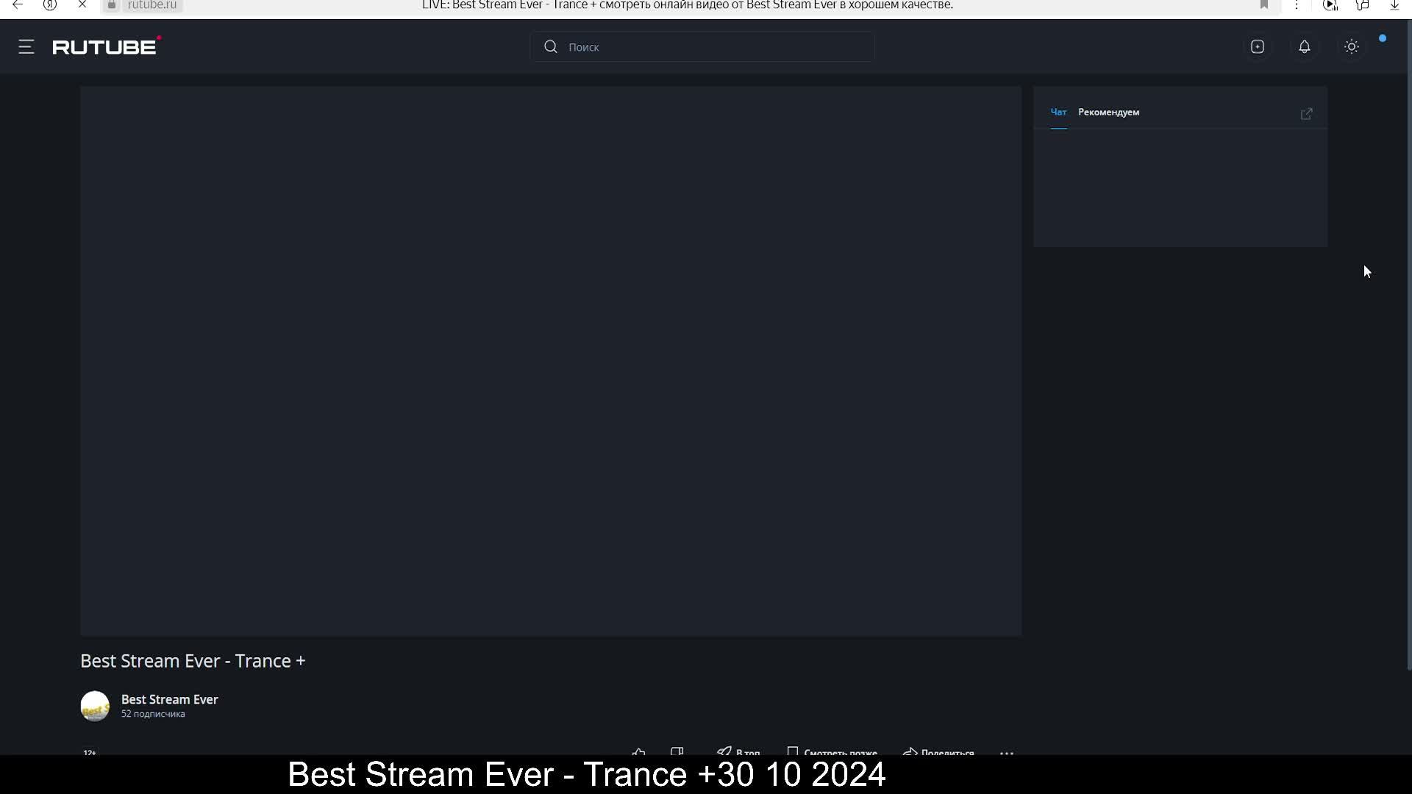
Task: Click the upload video plus icon
Action: point(1258,47)
